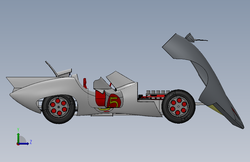
Task: Select the center hub of the left wheel
Action: pos(59,107)
